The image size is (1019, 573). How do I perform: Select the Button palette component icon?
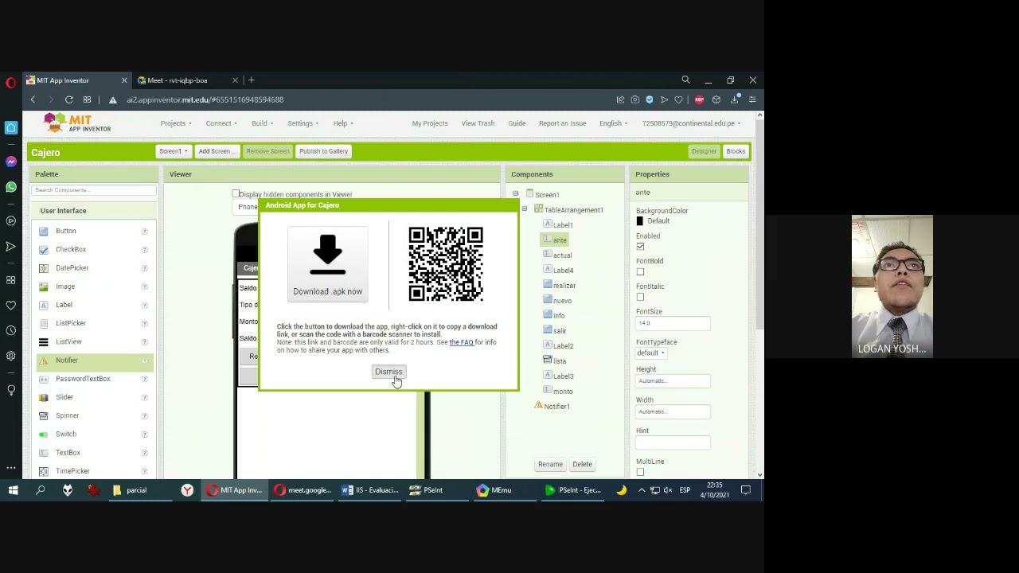(44, 231)
